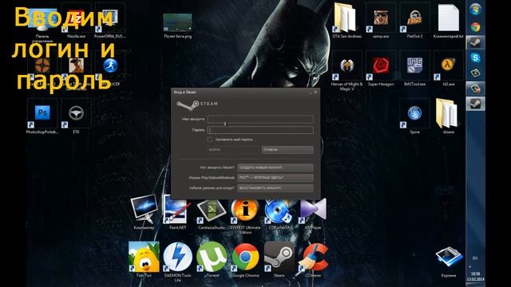Image resolution: width=511 pixels, height=287 pixels.
Task: Select the DAEMON Tools Lite shortcut
Action: (x=177, y=262)
